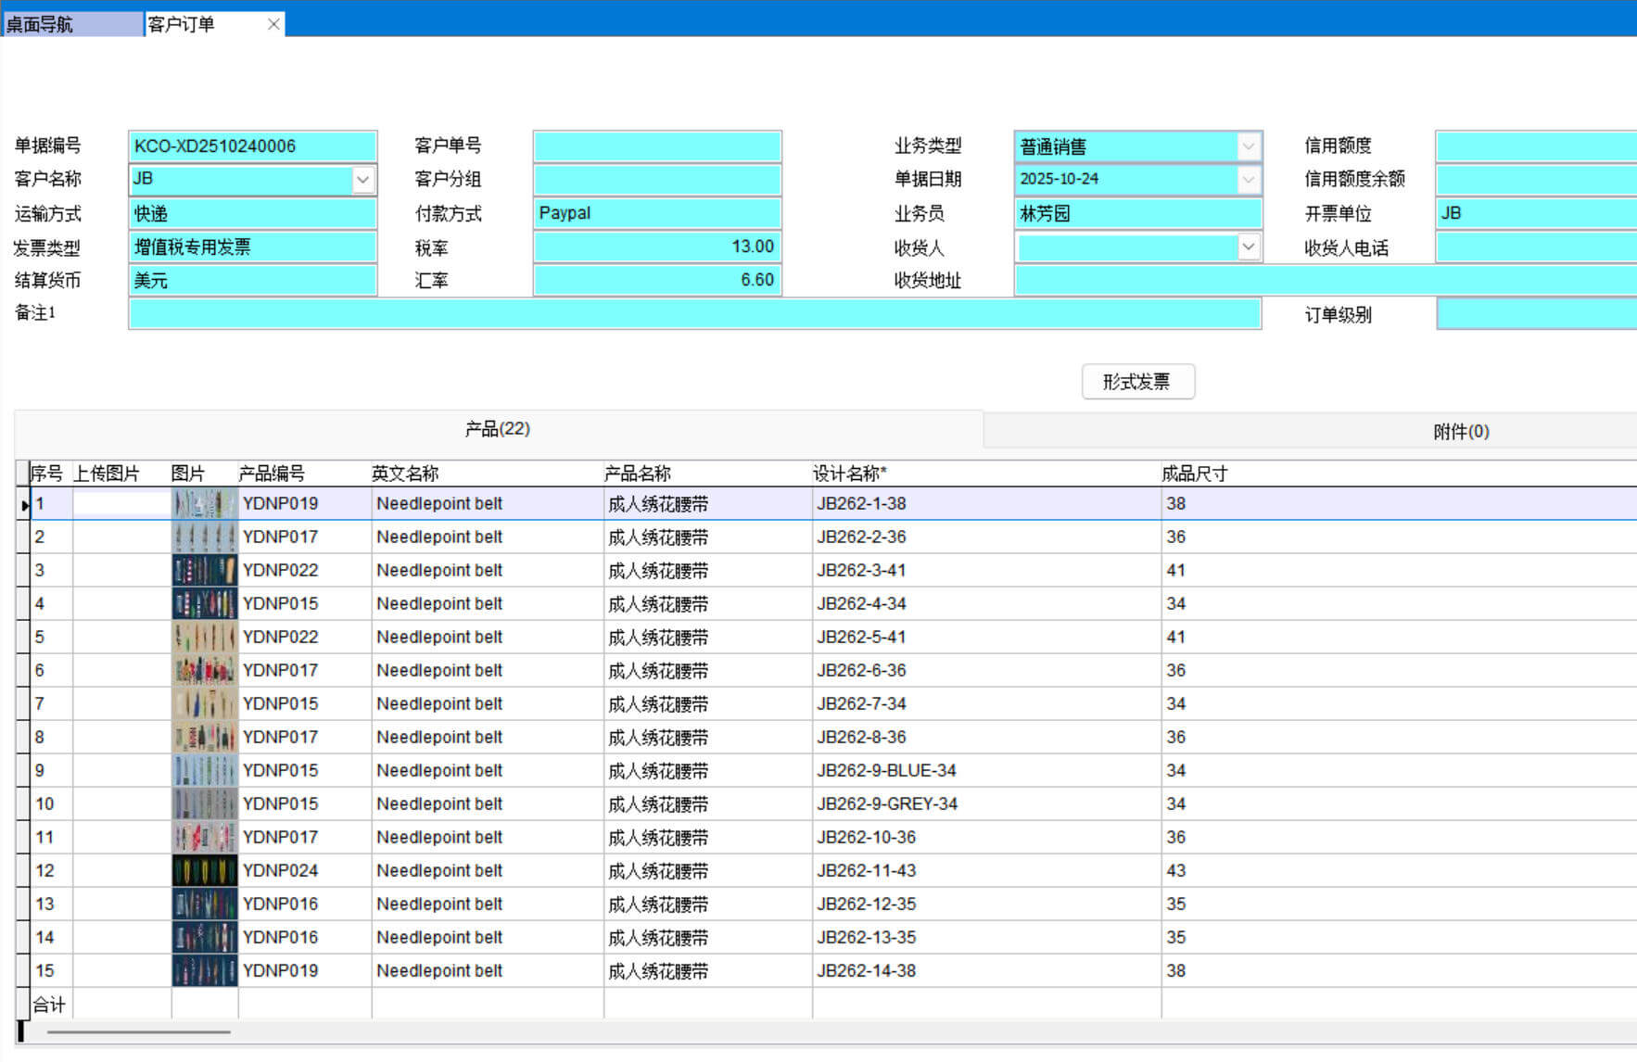Close the 客户订单 tab

[273, 24]
